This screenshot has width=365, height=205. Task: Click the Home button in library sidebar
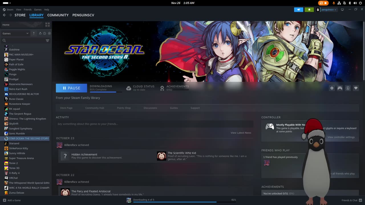click(22, 25)
